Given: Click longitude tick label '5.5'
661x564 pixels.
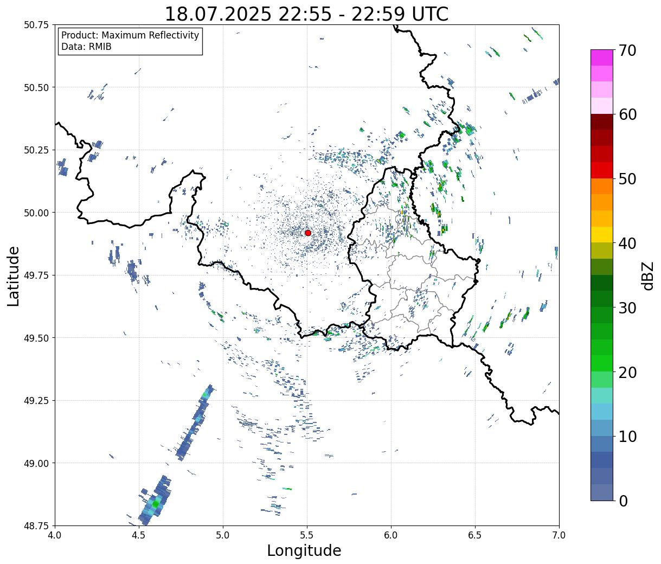Looking at the screenshot, I should (x=307, y=535).
